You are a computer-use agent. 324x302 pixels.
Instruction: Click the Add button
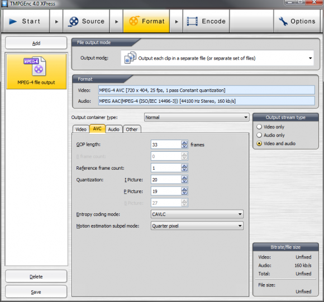click(36, 43)
